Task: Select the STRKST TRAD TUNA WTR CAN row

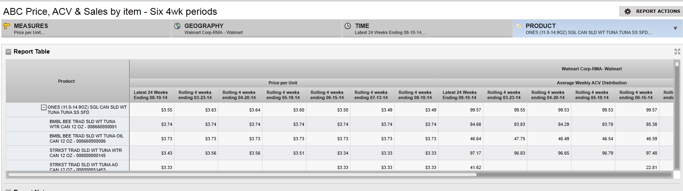Action: coord(86,153)
